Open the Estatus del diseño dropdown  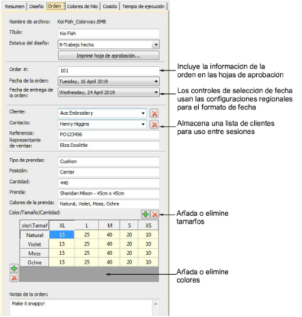pos(156,44)
